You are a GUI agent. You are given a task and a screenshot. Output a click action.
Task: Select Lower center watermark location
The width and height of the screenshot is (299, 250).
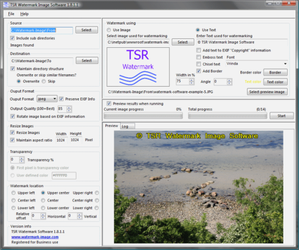(x=43, y=208)
